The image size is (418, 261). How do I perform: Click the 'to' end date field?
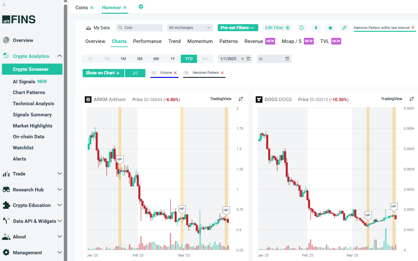click(x=274, y=59)
